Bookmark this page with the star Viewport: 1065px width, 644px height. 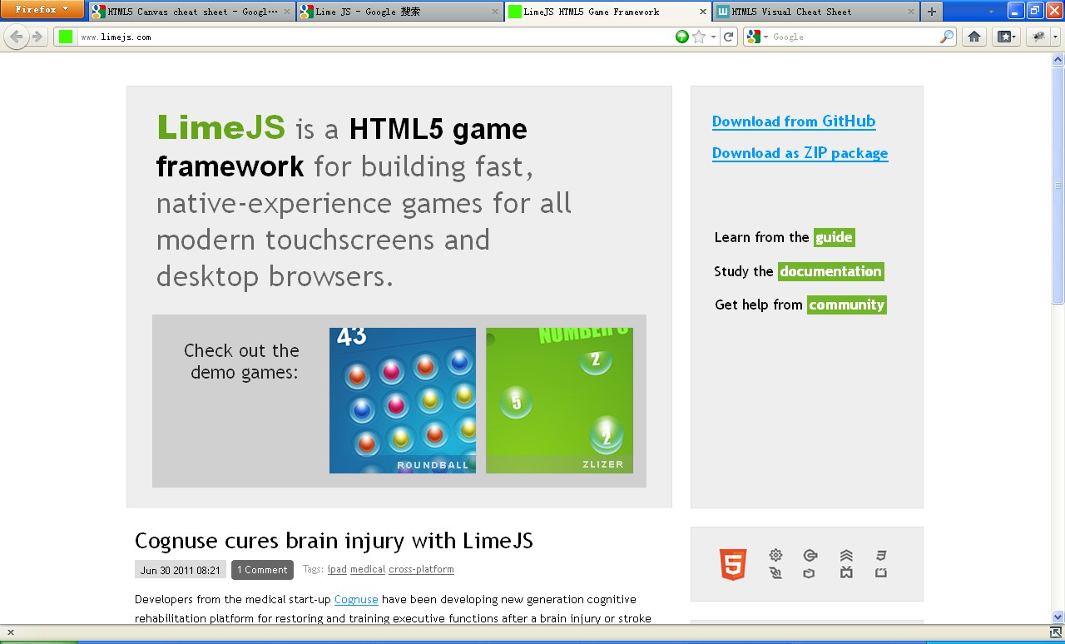point(699,37)
